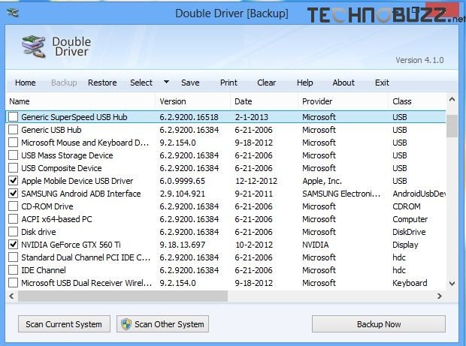Sort by the Provider column header
Viewport: 466px width, 346px height.
pos(343,101)
